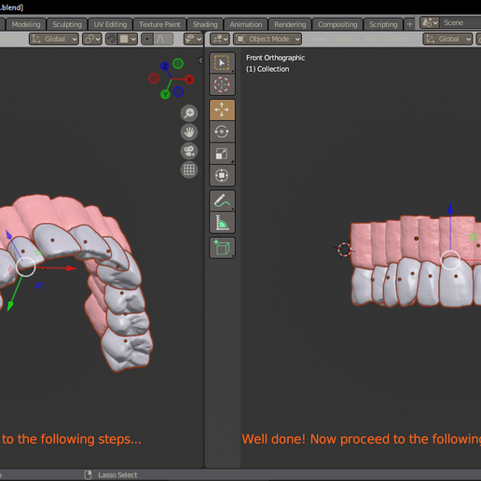Toggle proportional editing button

pos(147,39)
